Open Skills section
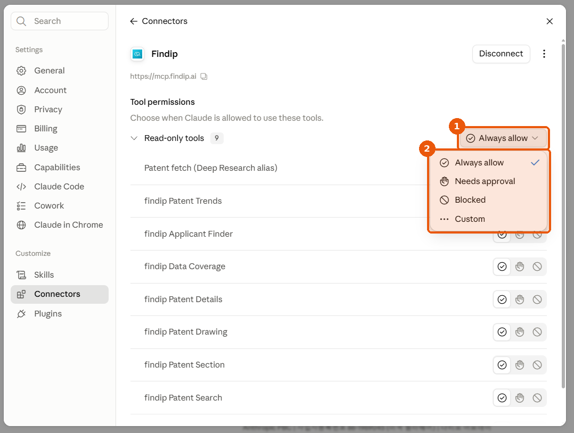The image size is (574, 433). 60,274
